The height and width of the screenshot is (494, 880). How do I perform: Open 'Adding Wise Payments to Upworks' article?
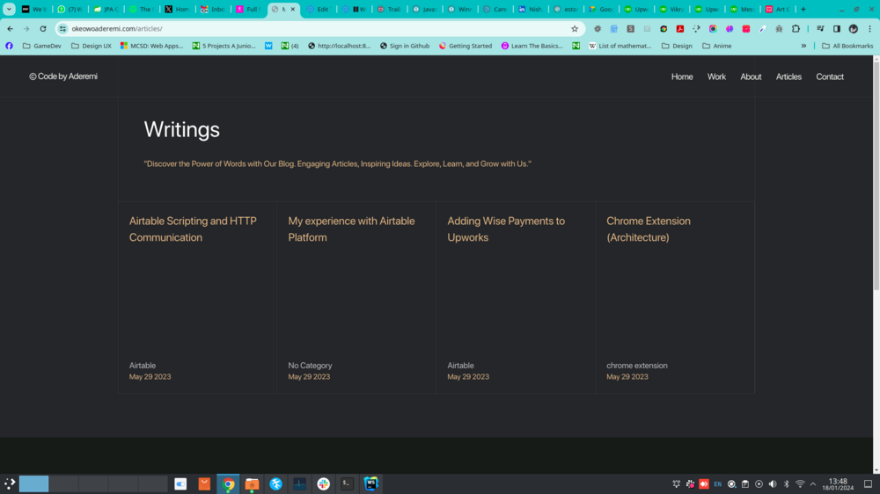pos(506,229)
